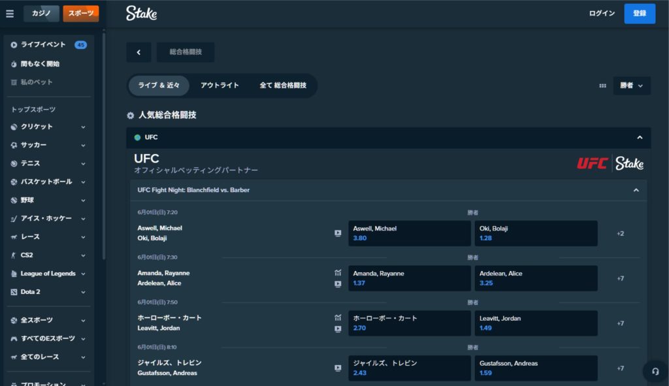Collapse the UFC league section
Viewport: 669px width, 386px height.
click(639, 137)
